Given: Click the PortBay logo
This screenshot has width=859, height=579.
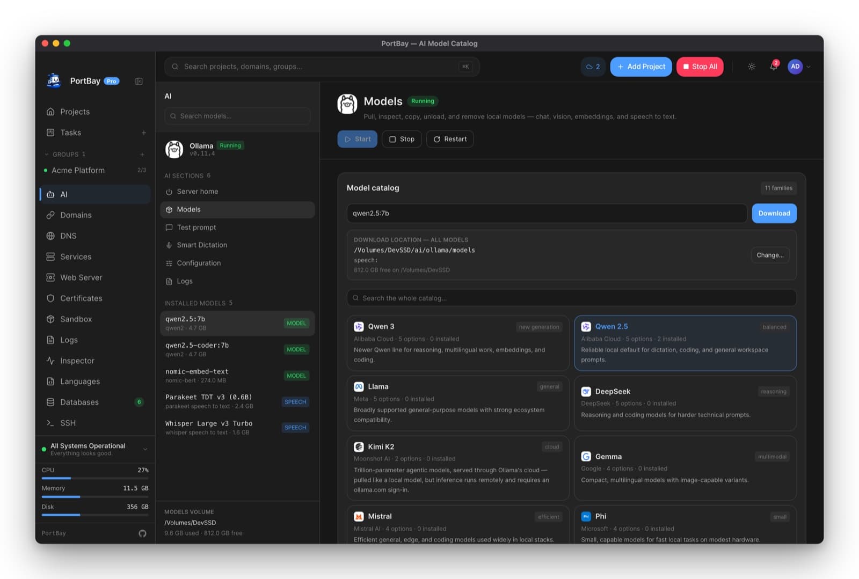Looking at the screenshot, I should [x=54, y=80].
